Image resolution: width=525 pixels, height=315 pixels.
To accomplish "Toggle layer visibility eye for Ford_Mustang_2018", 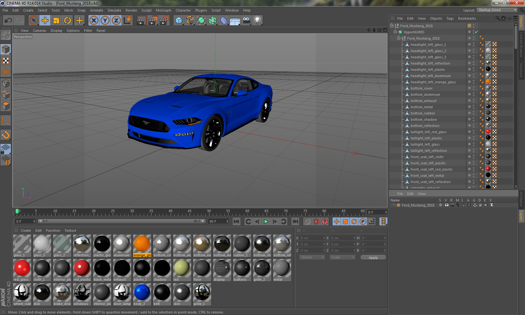I will click(447, 205).
